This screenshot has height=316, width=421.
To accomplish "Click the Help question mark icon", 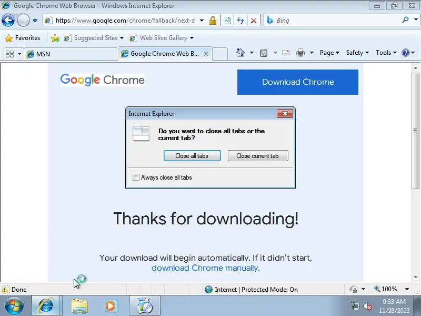I will [405, 53].
